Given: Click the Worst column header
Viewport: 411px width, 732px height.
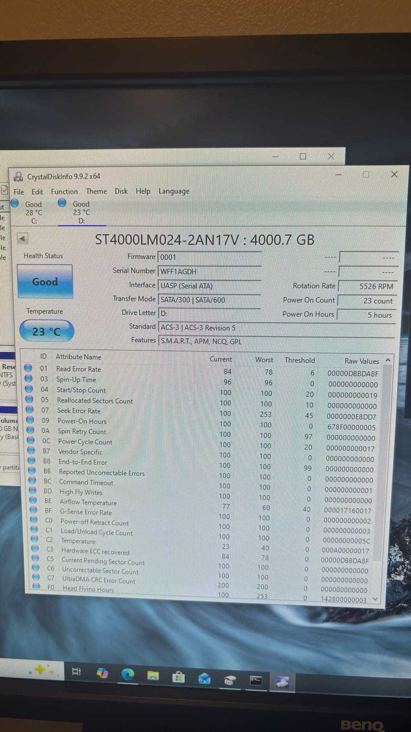Looking at the screenshot, I should 264,360.
